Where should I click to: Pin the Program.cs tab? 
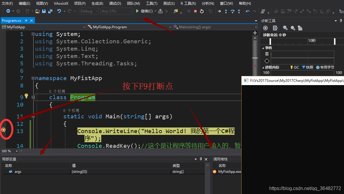click(x=26, y=20)
